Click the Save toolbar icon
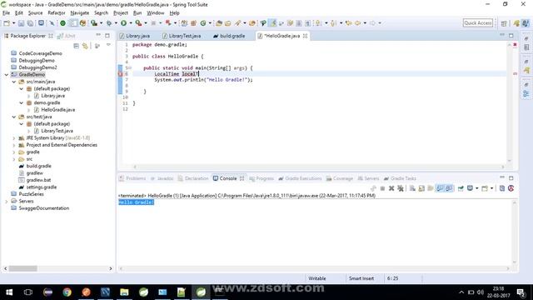Viewport: 533px width, 300px height. [21, 23]
